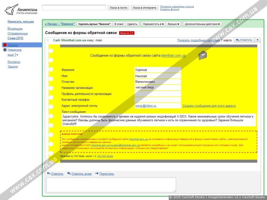Click the Forward arrow icon

pyautogui.click(x=97, y=174)
